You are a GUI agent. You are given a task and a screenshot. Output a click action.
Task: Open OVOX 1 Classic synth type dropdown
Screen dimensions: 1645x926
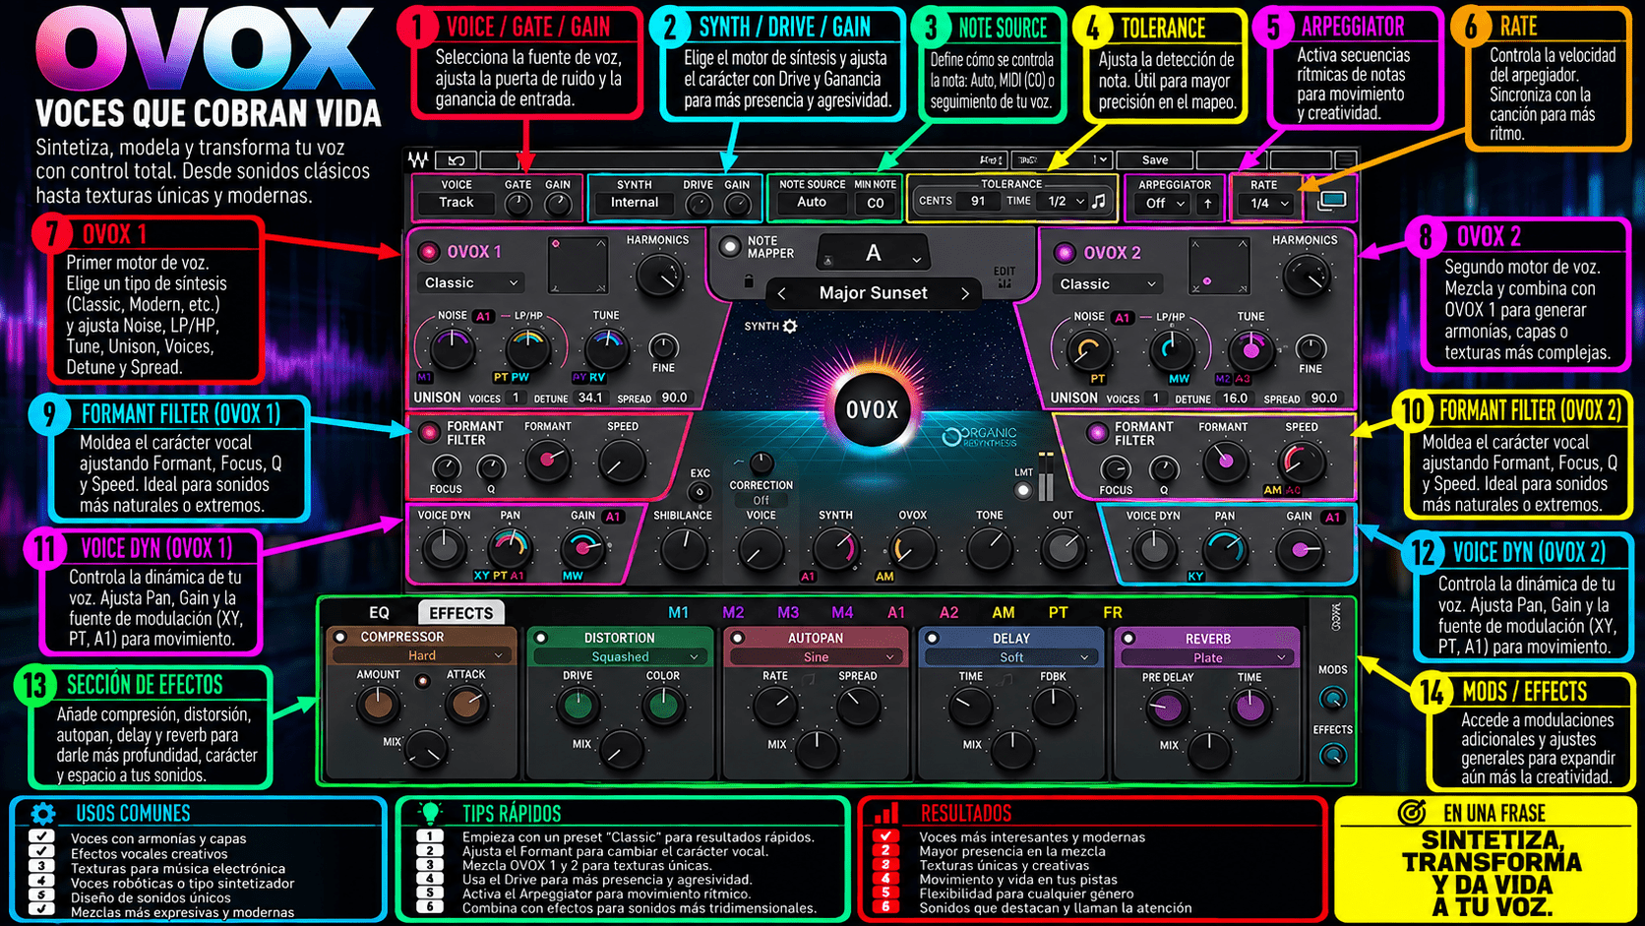point(470,282)
